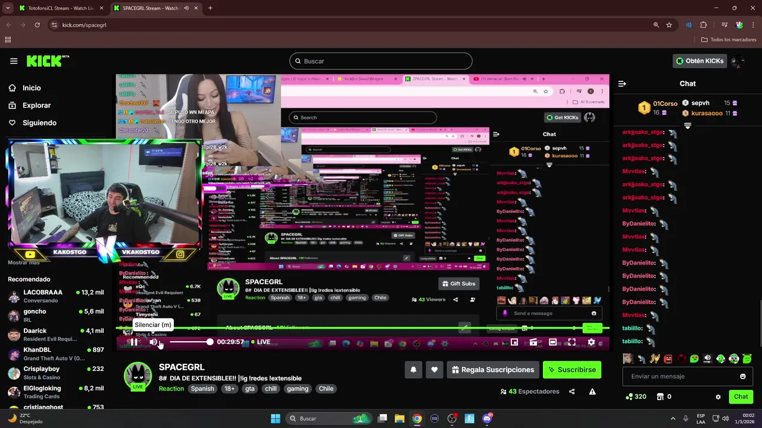
Task: Report the stream with warning triangle icon
Action: click(592, 392)
